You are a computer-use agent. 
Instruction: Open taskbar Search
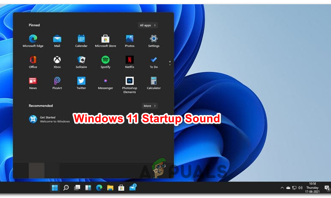[x=66, y=187]
